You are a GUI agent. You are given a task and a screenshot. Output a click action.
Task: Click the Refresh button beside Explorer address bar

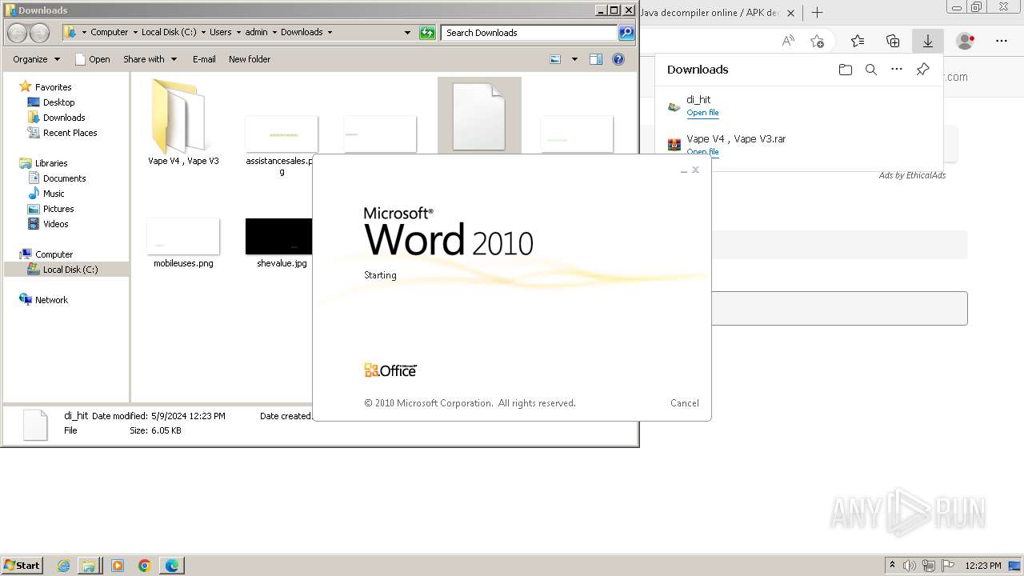pos(428,33)
